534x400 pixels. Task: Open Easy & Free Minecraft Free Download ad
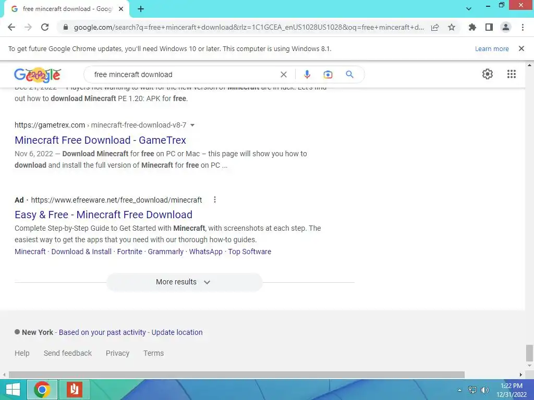(x=104, y=215)
